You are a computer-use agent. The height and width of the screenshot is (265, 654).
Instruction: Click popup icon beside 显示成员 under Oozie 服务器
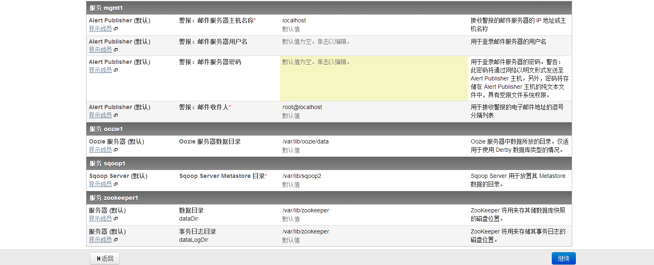(116, 150)
